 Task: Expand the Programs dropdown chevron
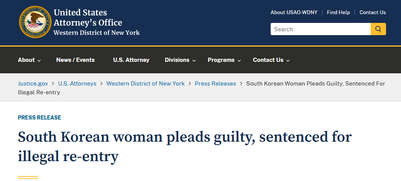point(239,61)
